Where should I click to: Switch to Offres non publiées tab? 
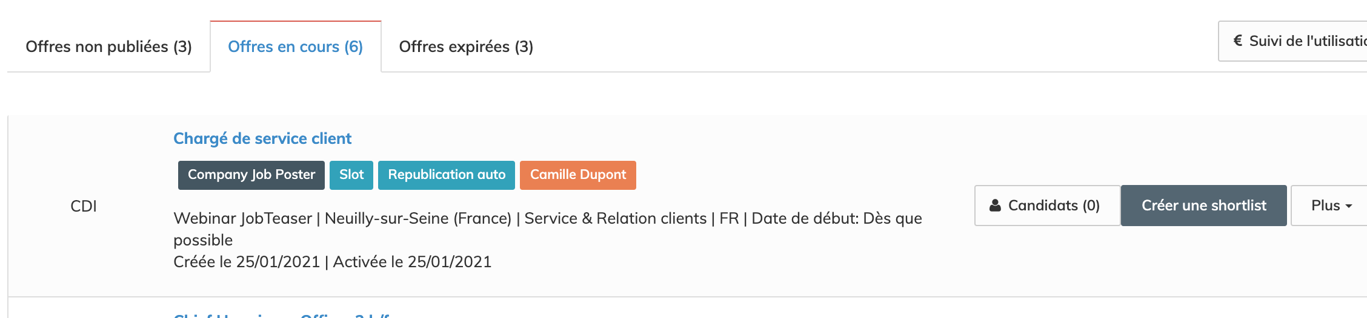(108, 47)
